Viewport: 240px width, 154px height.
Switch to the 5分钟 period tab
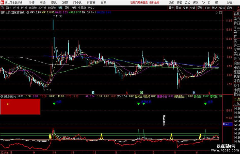24,8
